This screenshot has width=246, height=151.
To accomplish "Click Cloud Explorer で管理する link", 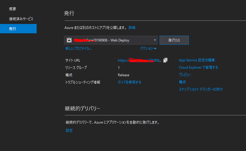I will (198, 67).
